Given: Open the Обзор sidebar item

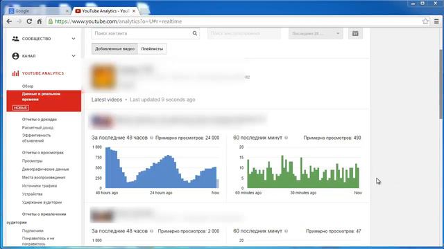Looking at the screenshot, I should click(28, 86).
